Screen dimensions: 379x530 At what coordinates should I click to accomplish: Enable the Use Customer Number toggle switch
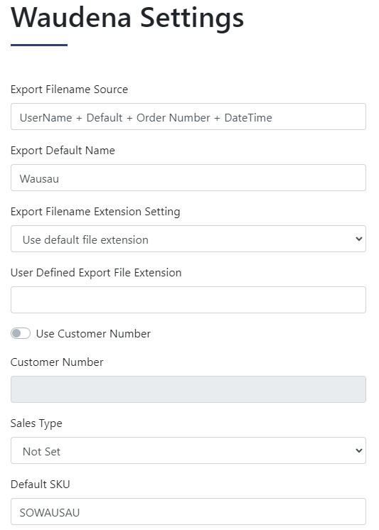tap(21, 334)
